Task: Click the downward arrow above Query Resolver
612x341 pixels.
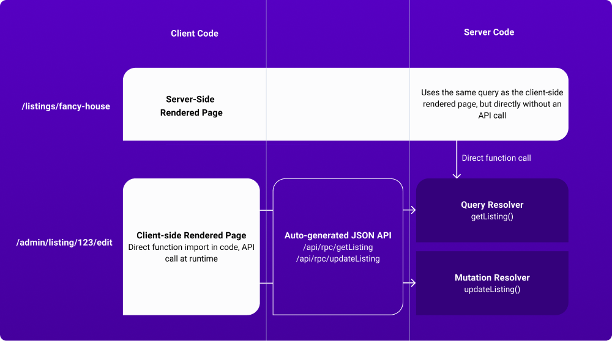Action: pos(456,160)
